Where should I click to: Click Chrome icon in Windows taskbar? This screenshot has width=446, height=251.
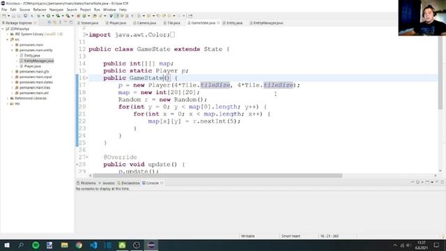coord(79,245)
